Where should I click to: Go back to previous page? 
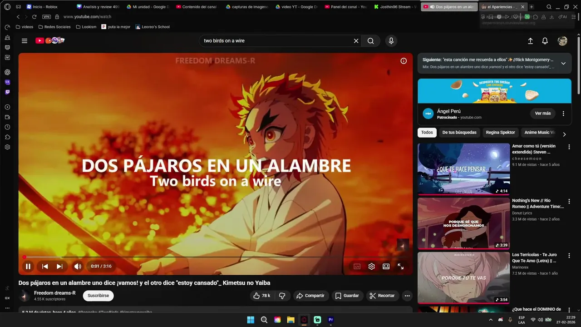pos(18,17)
